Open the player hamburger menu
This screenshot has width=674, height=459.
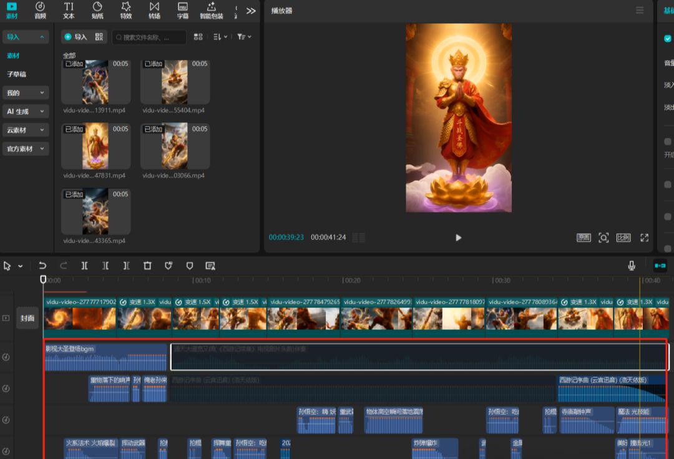point(640,11)
